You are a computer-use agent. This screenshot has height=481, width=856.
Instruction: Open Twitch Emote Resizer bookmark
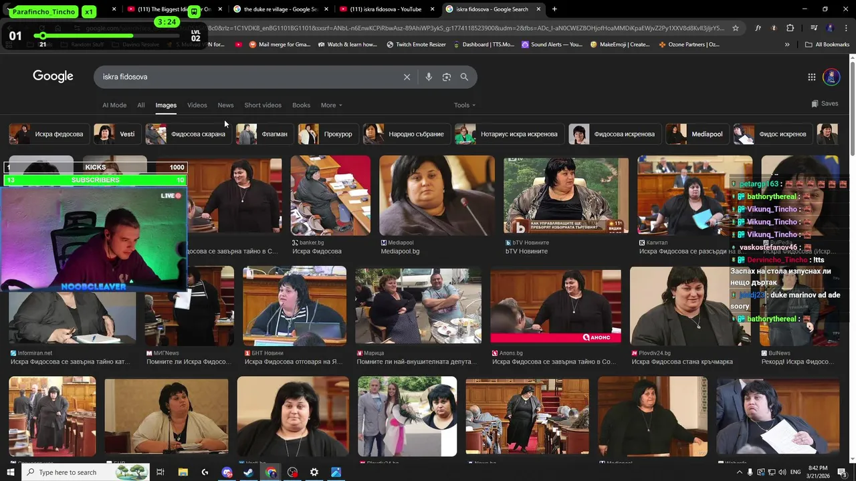click(417, 45)
